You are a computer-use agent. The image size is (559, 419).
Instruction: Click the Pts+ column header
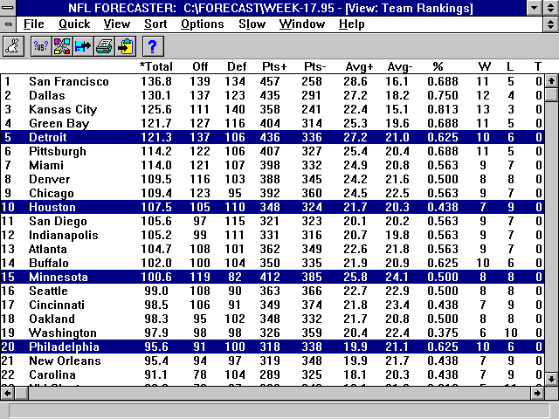pyautogui.click(x=275, y=66)
